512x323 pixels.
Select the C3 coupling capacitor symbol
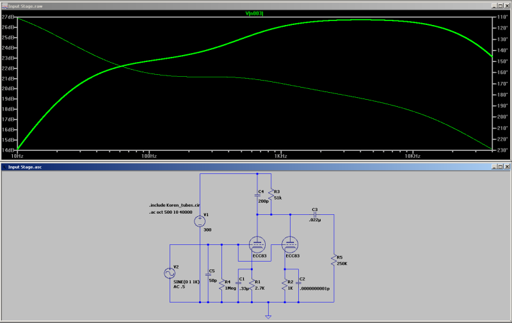tap(315, 215)
